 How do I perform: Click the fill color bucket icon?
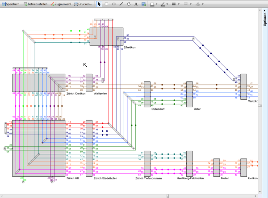(152, 4)
